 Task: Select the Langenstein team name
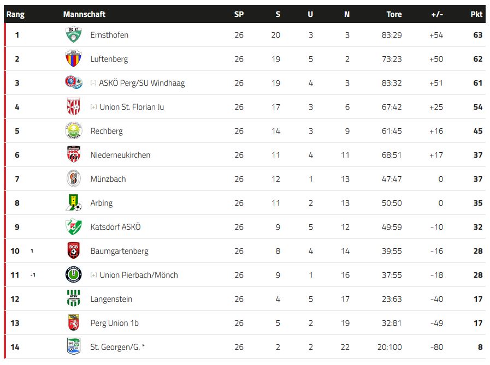[111, 299]
